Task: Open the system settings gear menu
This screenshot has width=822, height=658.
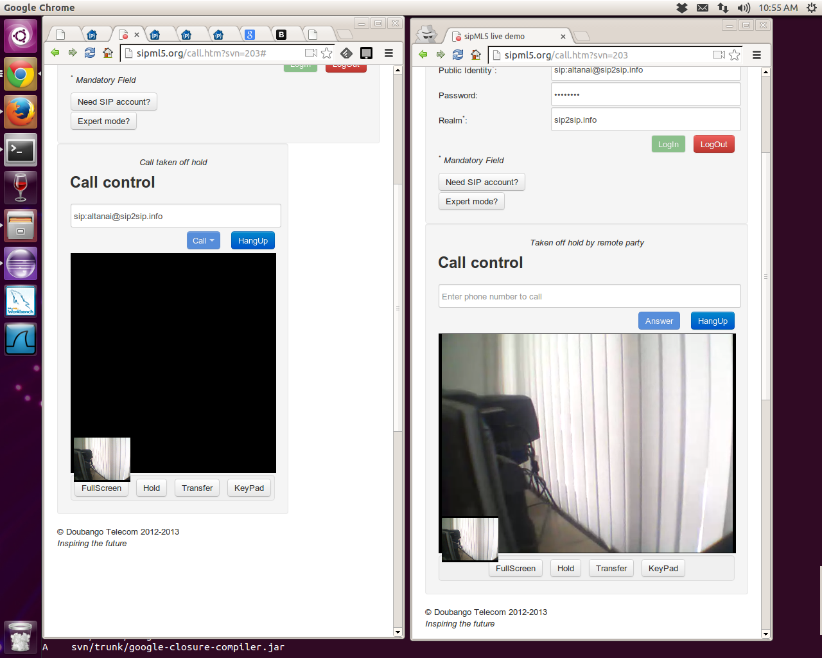Action: click(x=812, y=8)
